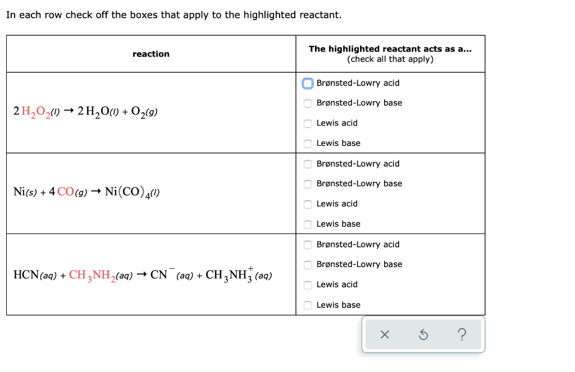This screenshot has height=372, width=575.
Task: Check Lewis acid for the H2O2 reaction
Action: pos(308,123)
